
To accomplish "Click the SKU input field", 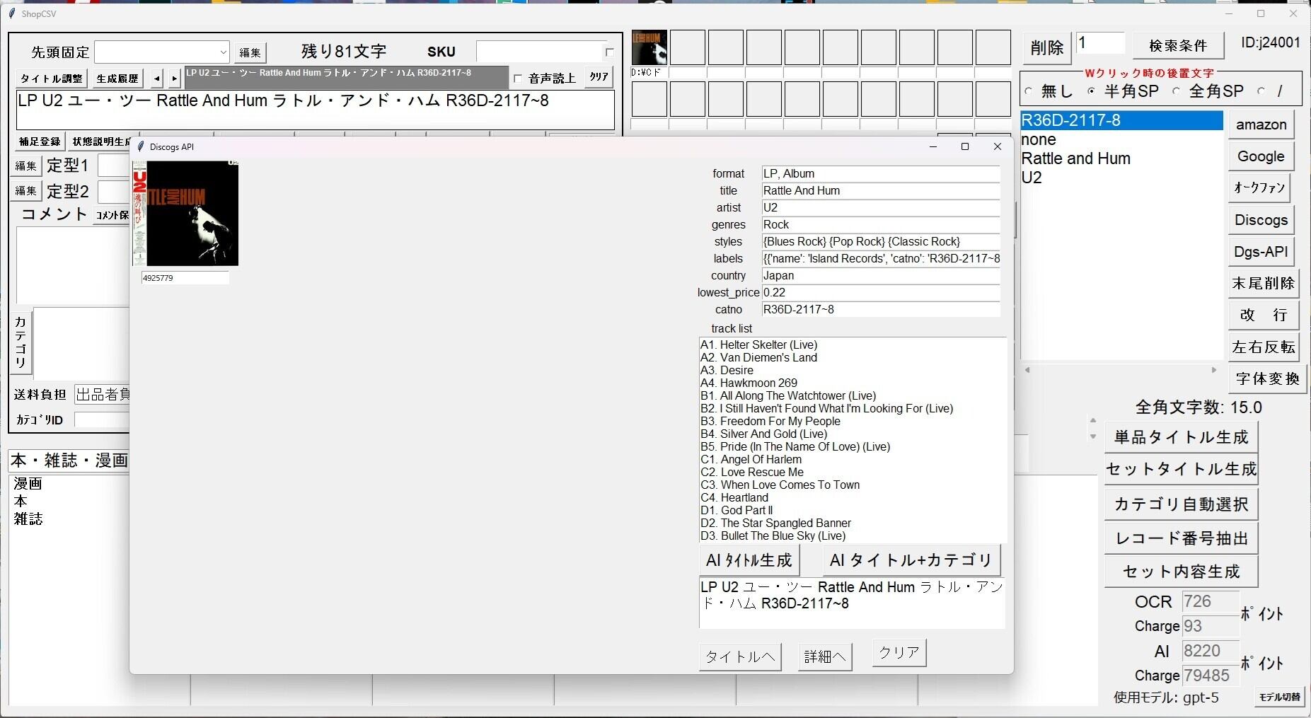I will click(538, 52).
